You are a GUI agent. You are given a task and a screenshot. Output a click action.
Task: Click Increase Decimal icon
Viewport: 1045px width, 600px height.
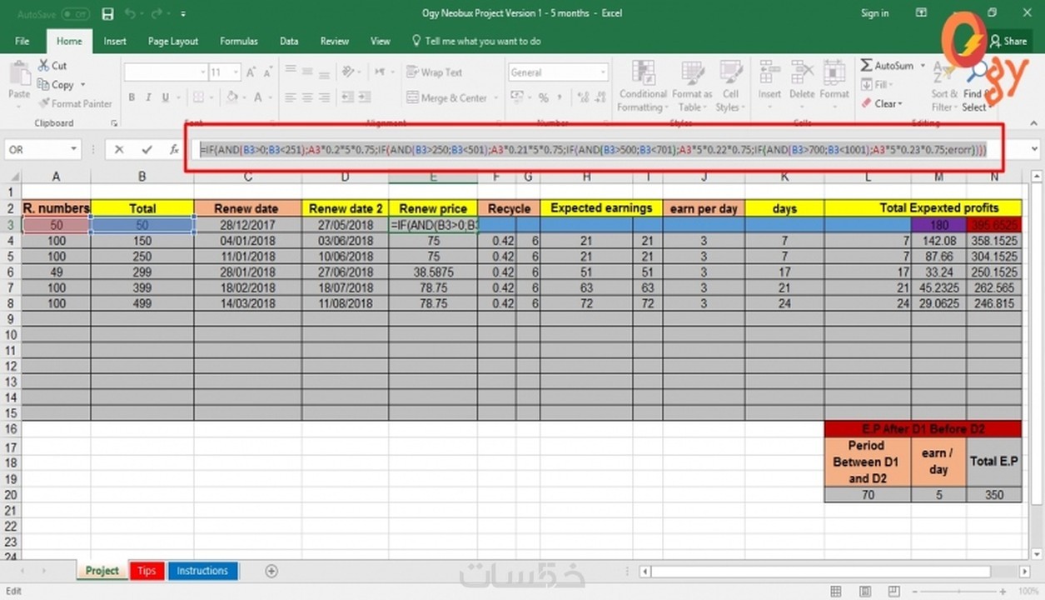(581, 97)
